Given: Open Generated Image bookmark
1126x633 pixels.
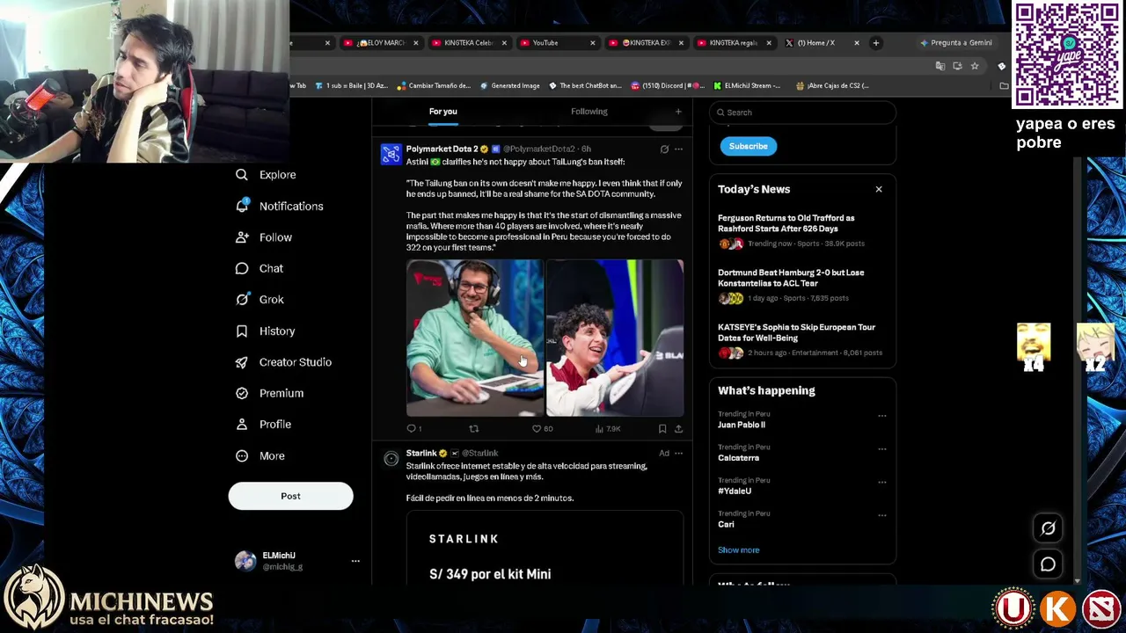Looking at the screenshot, I should (509, 85).
